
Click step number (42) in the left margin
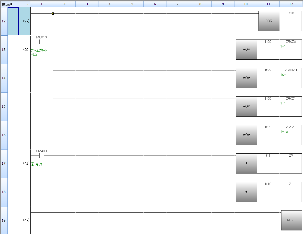click(x=27, y=164)
